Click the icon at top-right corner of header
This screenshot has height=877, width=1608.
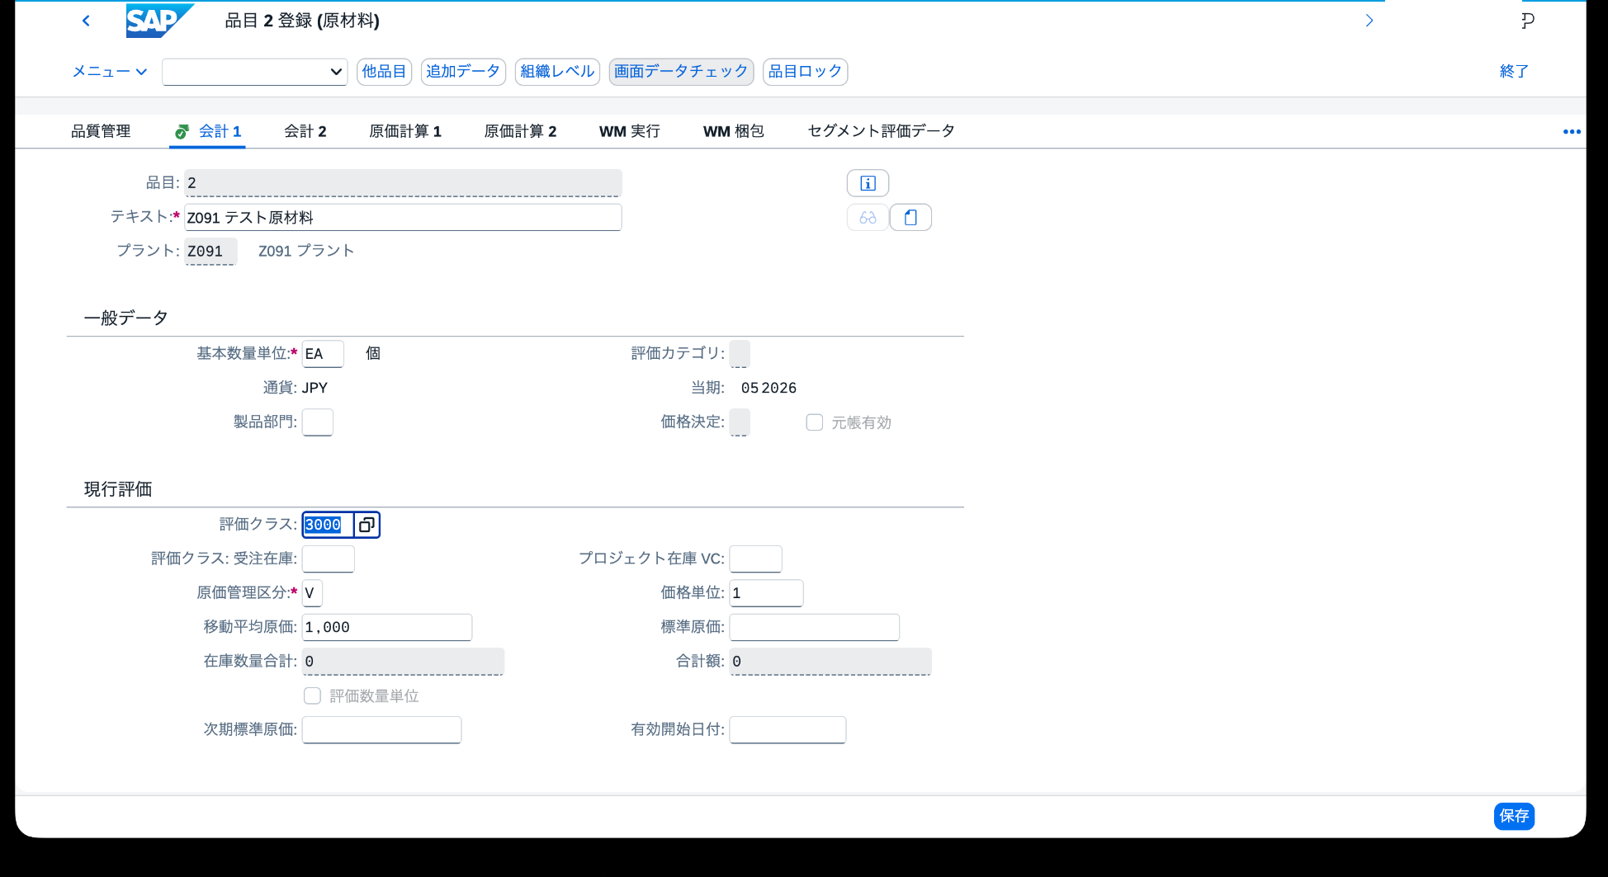point(1528,21)
